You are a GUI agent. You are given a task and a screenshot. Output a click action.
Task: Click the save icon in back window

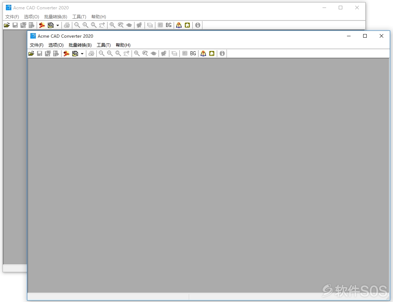[15, 25]
